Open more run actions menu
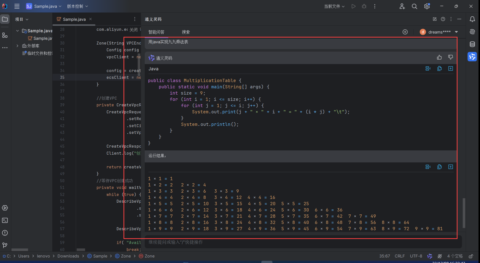 pos(374,6)
